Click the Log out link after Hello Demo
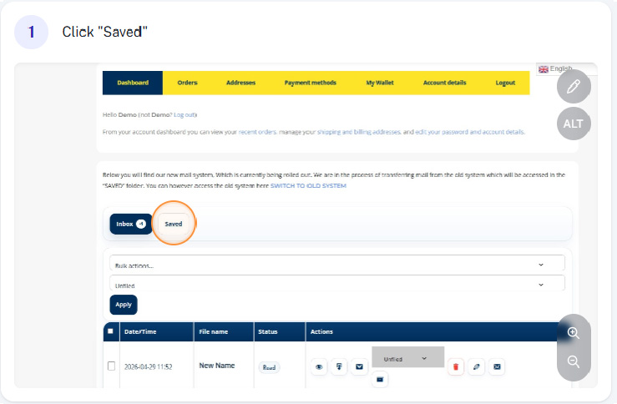The width and height of the screenshot is (617, 404). 185,115
